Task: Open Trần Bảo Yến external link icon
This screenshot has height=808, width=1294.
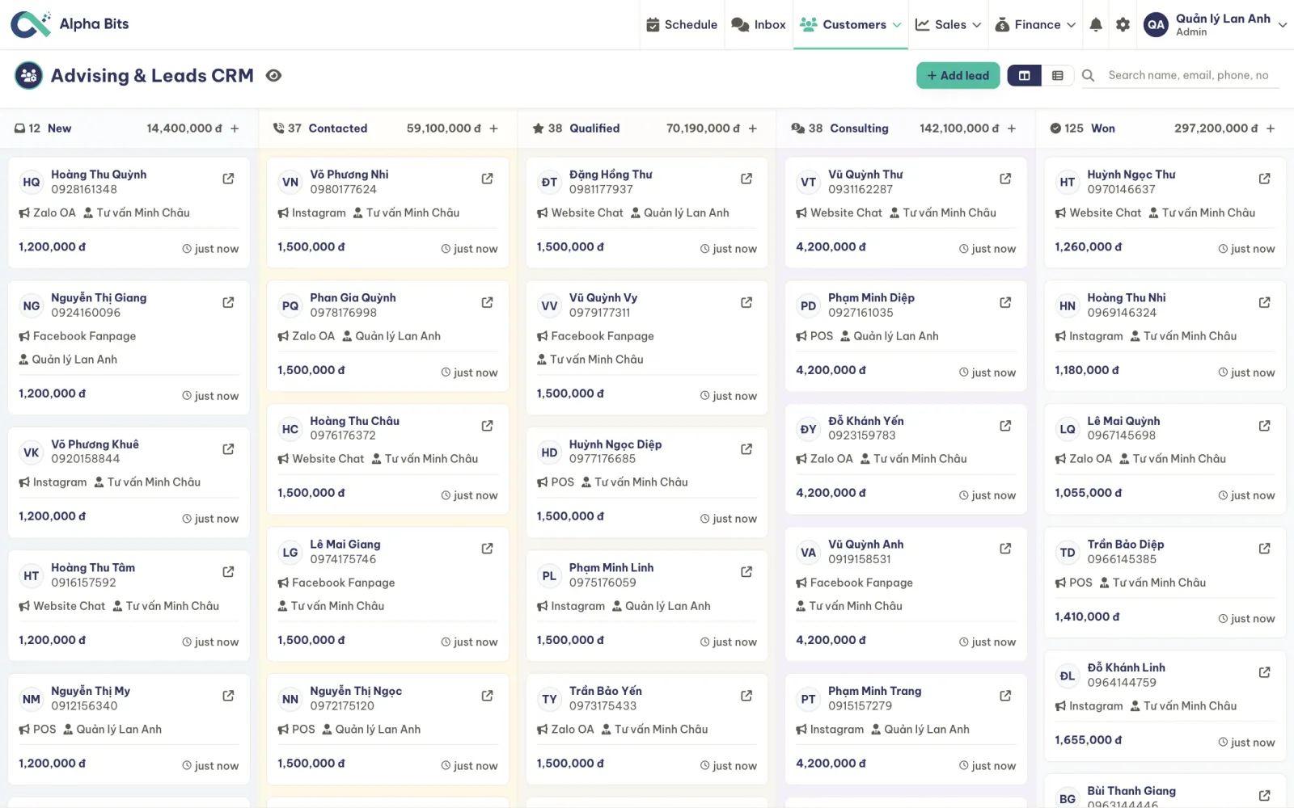Action: click(746, 696)
